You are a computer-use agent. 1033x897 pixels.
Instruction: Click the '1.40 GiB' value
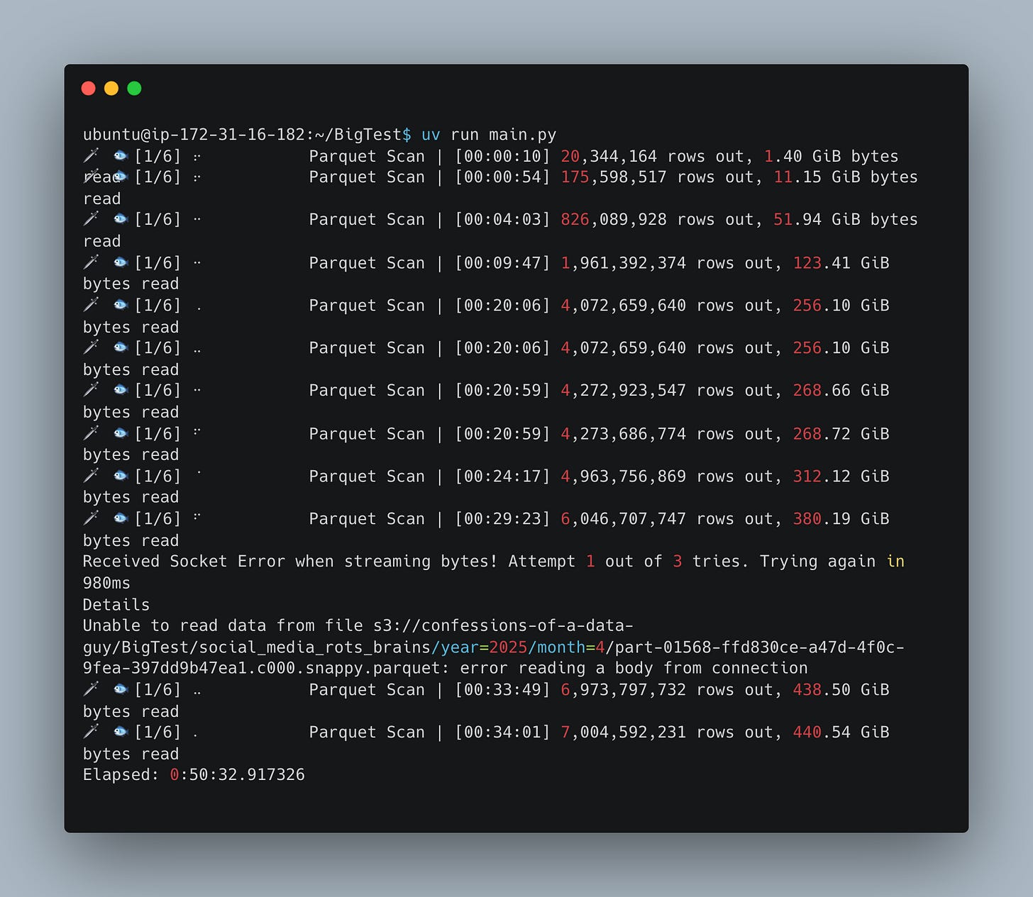(802, 156)
